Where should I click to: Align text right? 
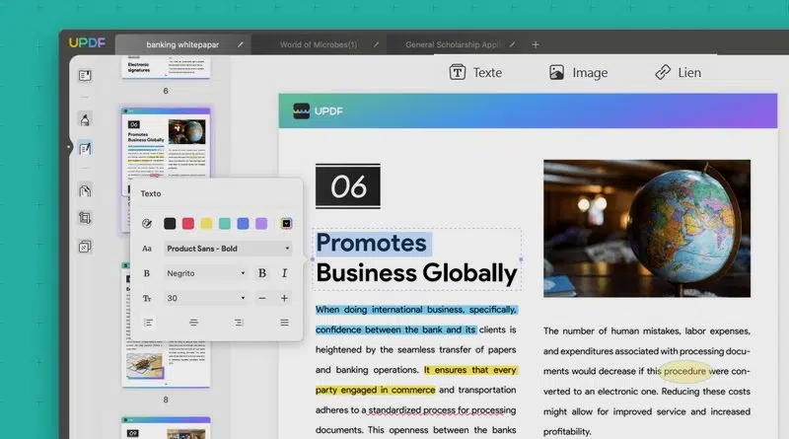(x=239, y=323)
